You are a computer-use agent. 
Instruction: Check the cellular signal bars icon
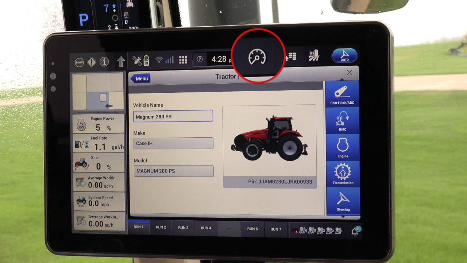170,60
